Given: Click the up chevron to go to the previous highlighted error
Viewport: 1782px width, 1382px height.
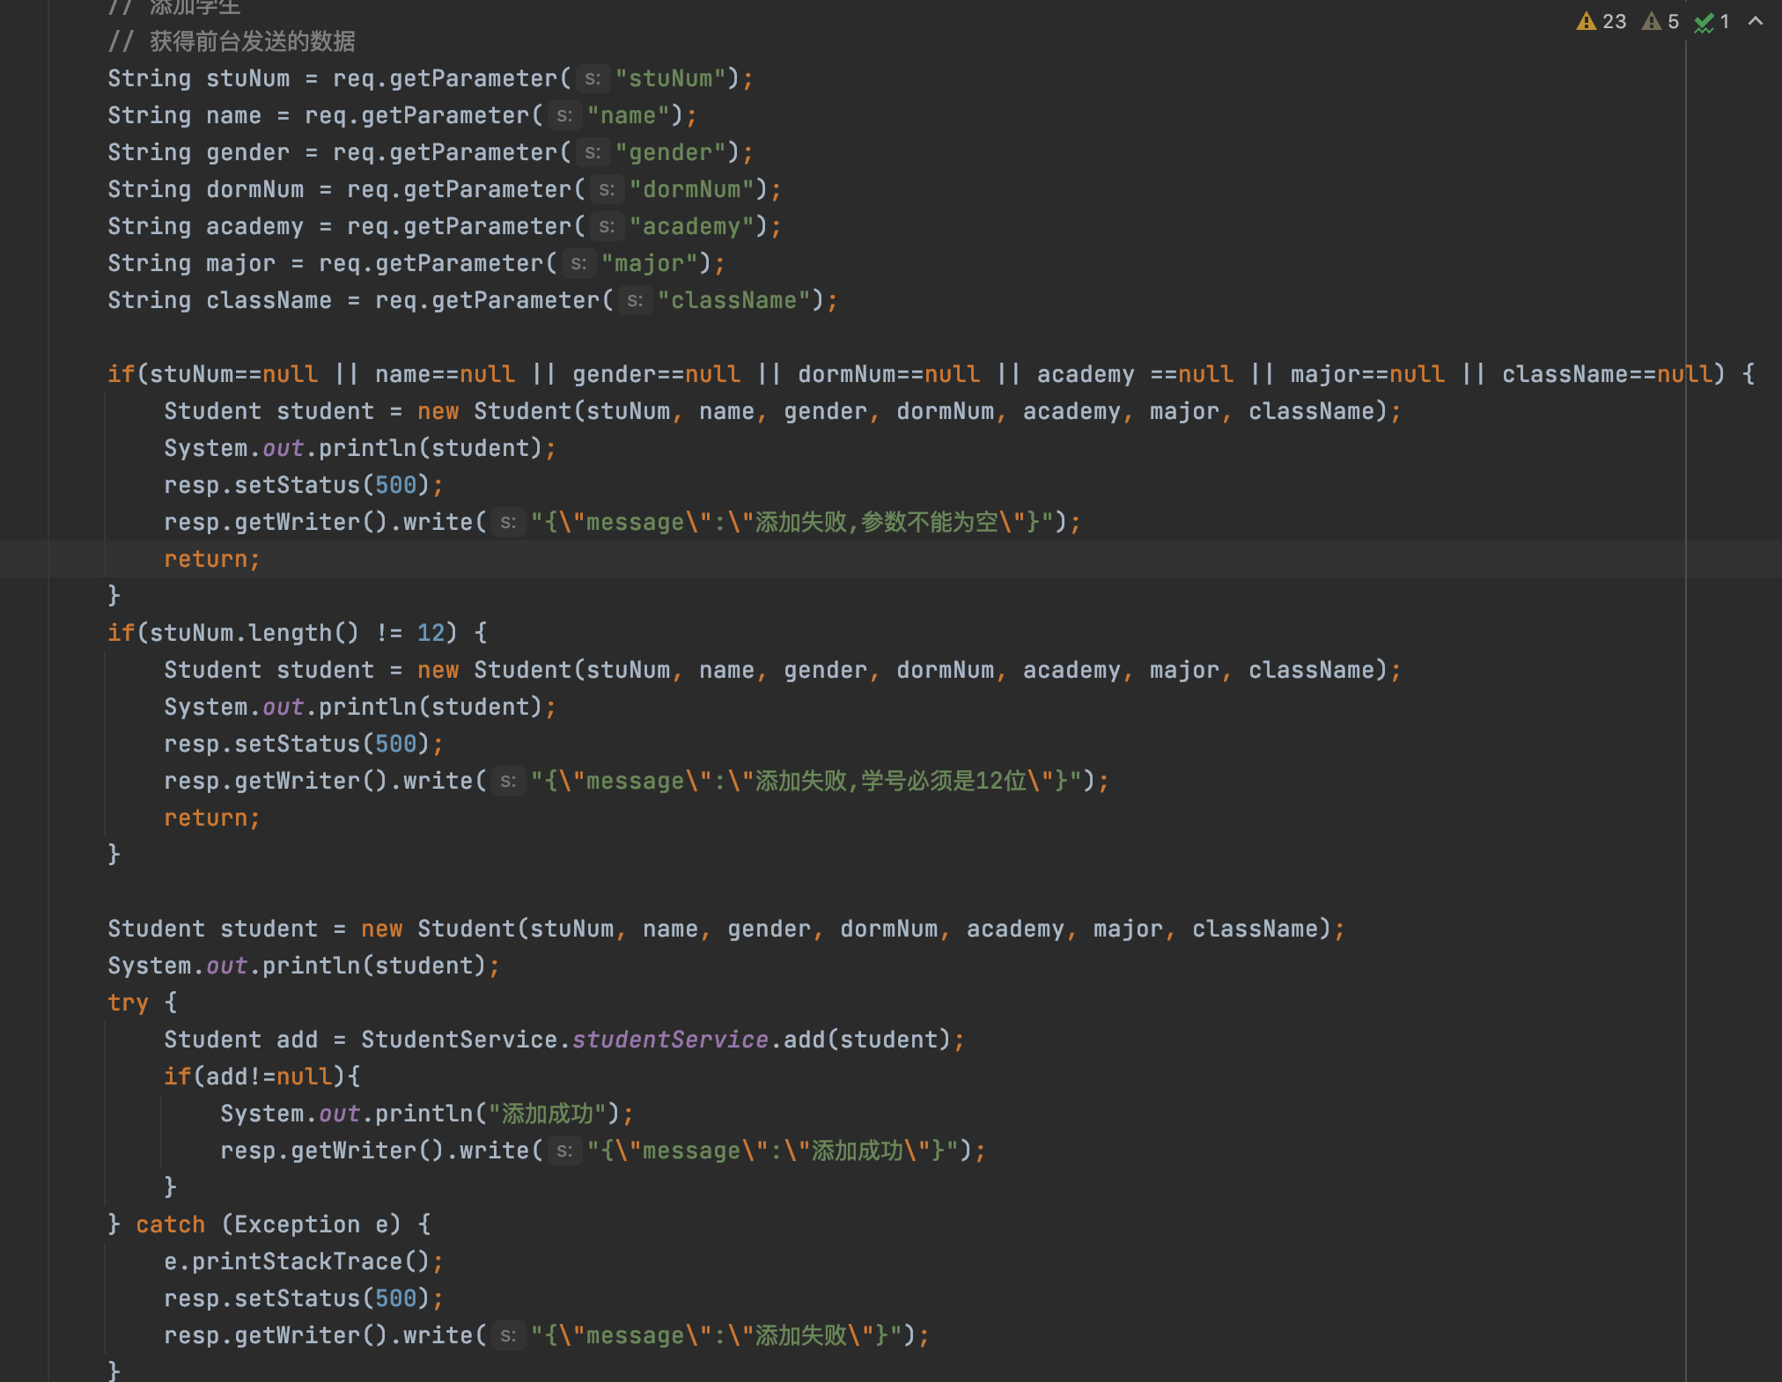Looking at the screenshot, I should [x=1755, y=21].
